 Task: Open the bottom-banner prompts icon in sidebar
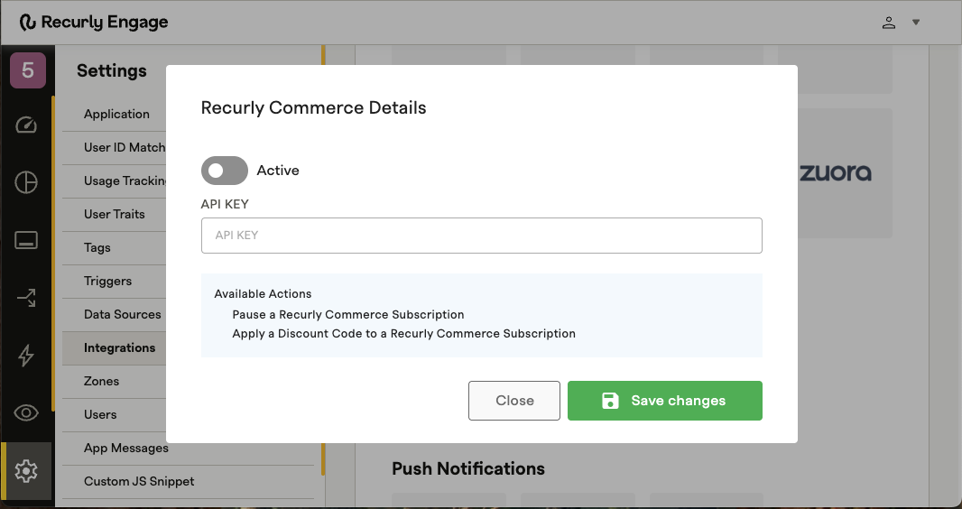click(x=26, y=240)
